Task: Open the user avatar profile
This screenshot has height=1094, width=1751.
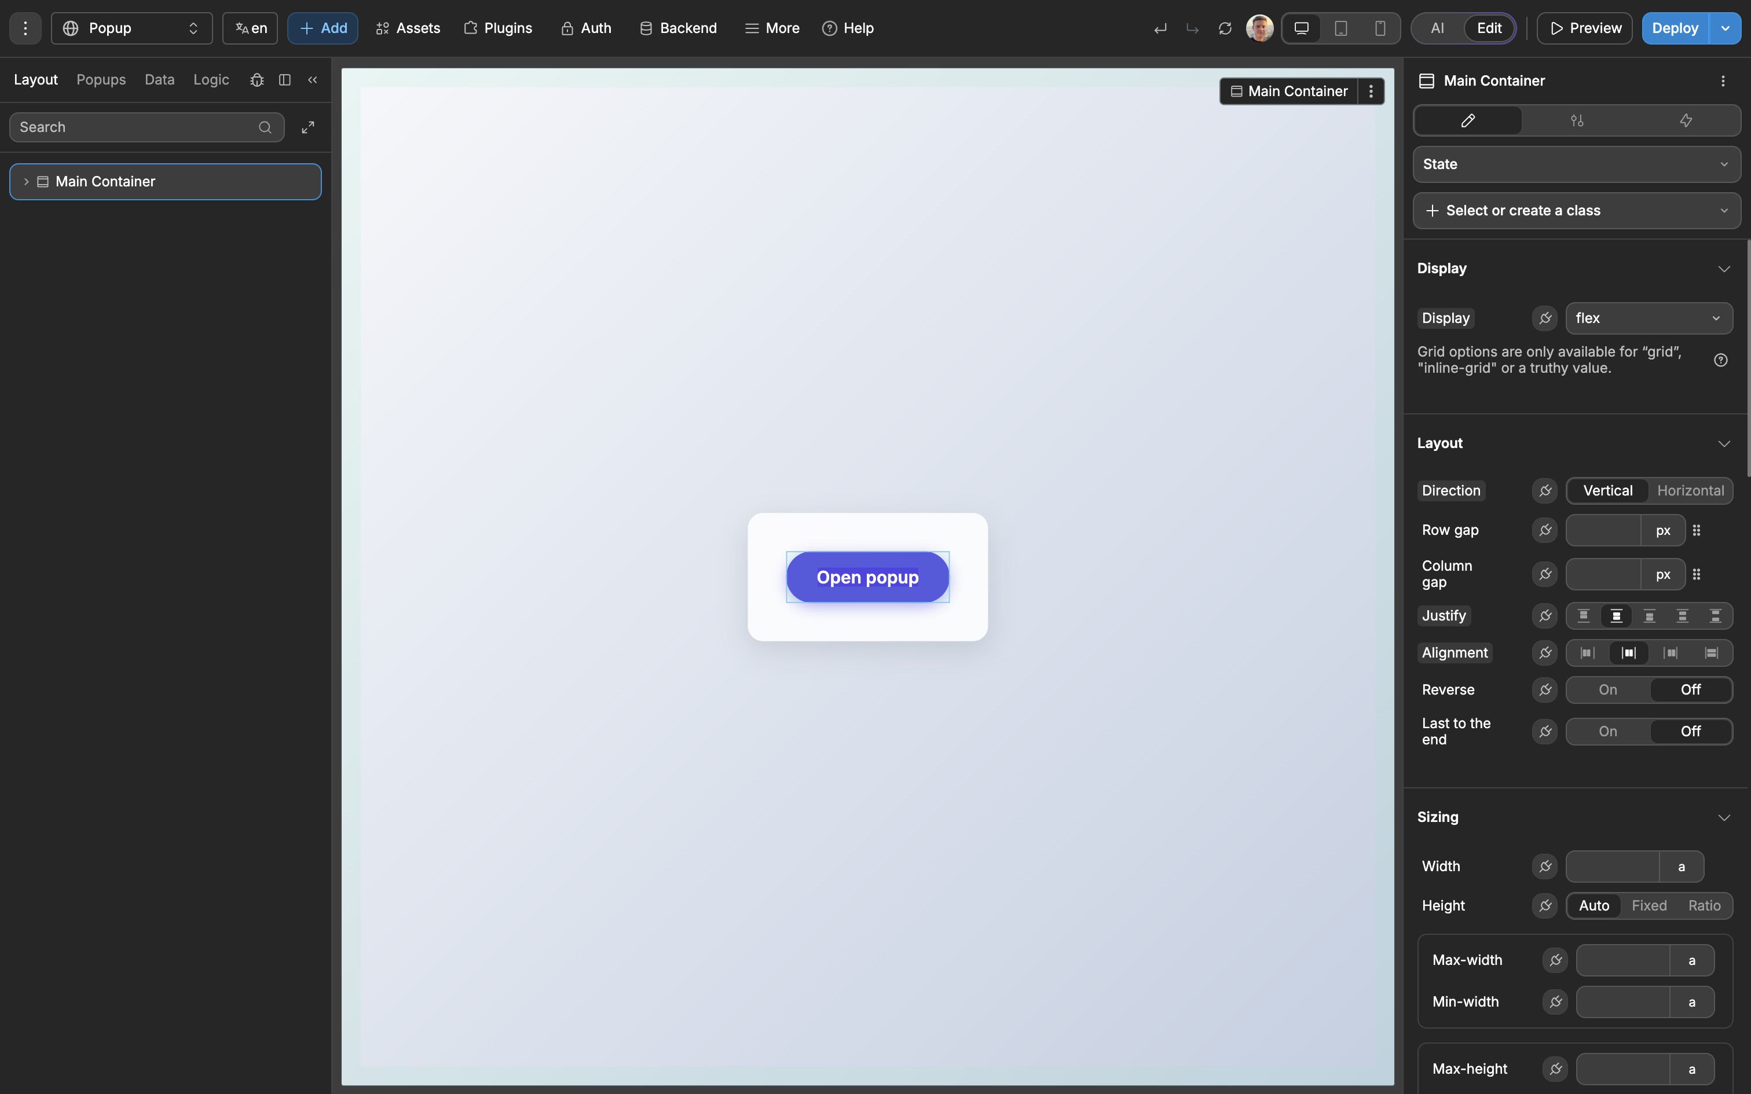Action: (1260, 28)
